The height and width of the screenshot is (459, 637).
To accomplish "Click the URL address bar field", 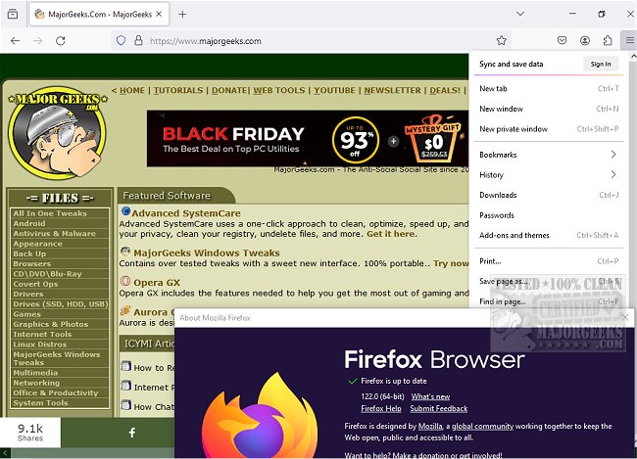I will (x=294, y=41).
